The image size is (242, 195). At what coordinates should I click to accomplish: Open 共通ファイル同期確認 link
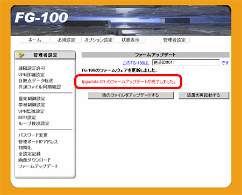(40, 87)
